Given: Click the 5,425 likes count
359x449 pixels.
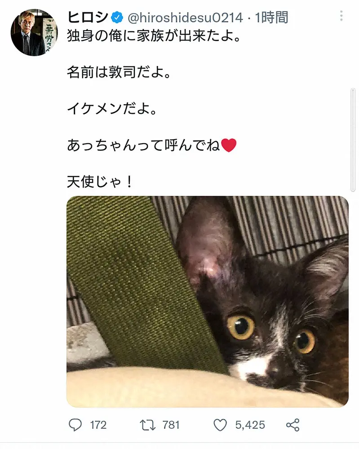Looking at the screenshot, I should 250,425.
